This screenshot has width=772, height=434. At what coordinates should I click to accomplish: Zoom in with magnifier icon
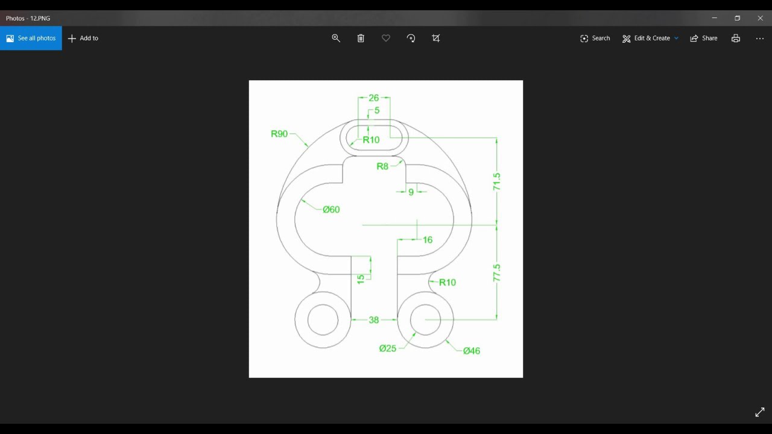point(336,38)
